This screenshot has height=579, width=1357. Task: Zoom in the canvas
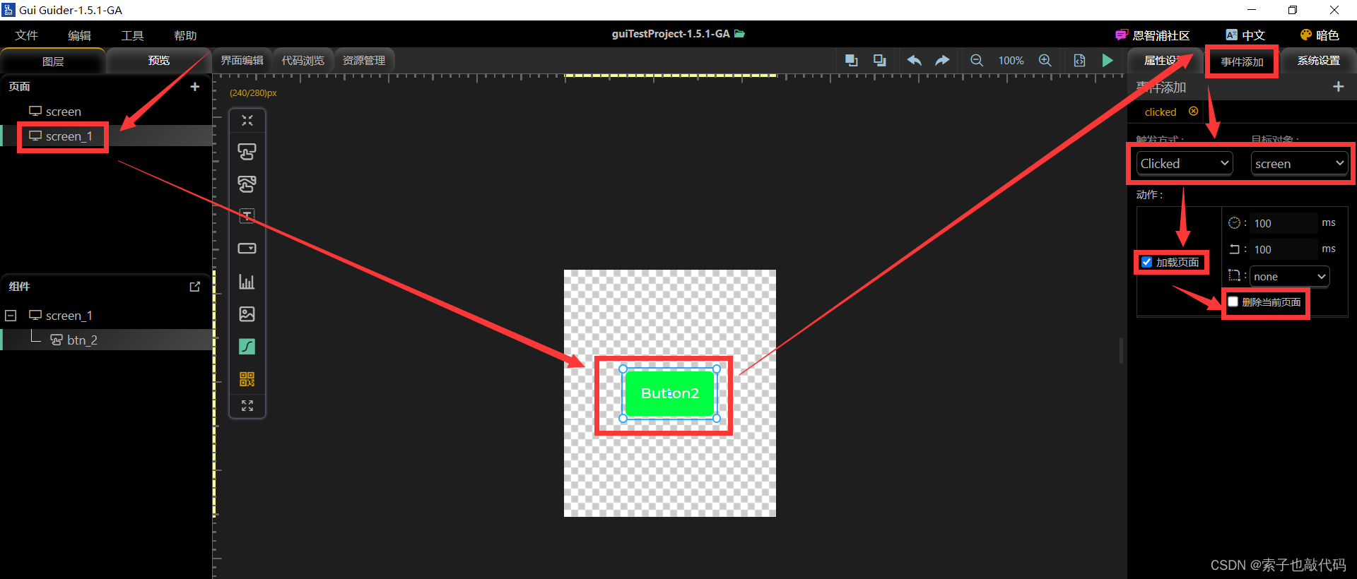(x=1045, y=61)
